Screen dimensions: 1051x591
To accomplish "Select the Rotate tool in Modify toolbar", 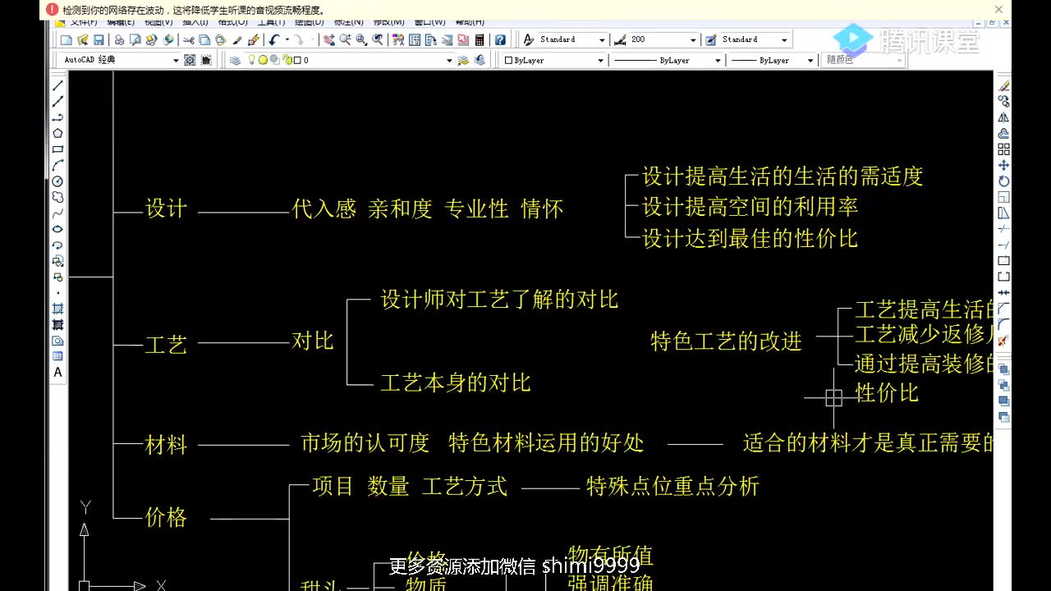I will (x=1003, y=181).
